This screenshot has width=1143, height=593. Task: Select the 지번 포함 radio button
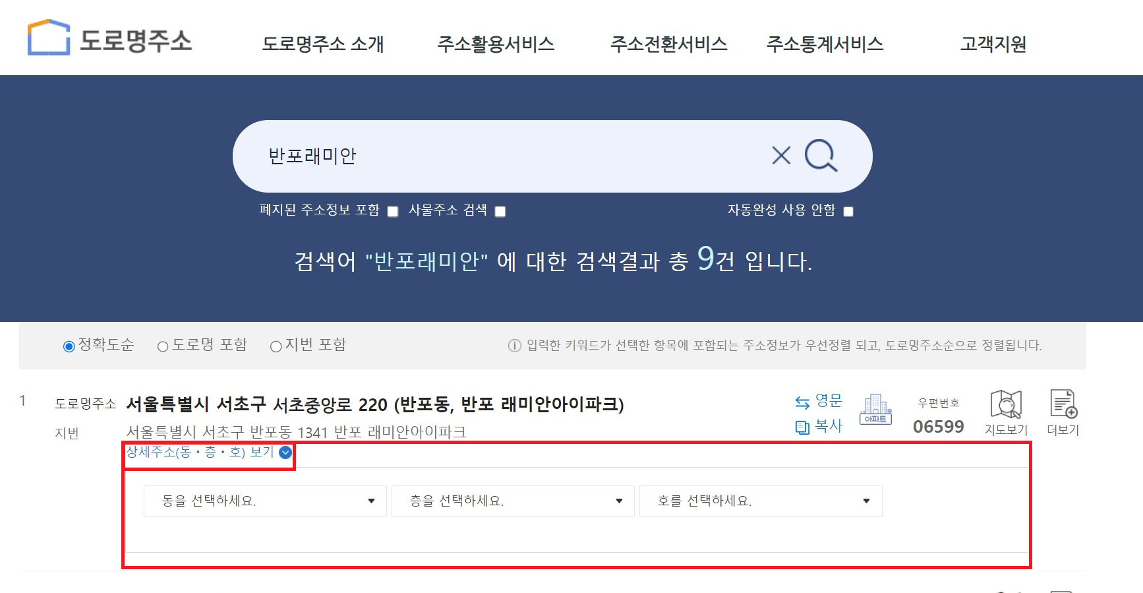click(276, 346)
